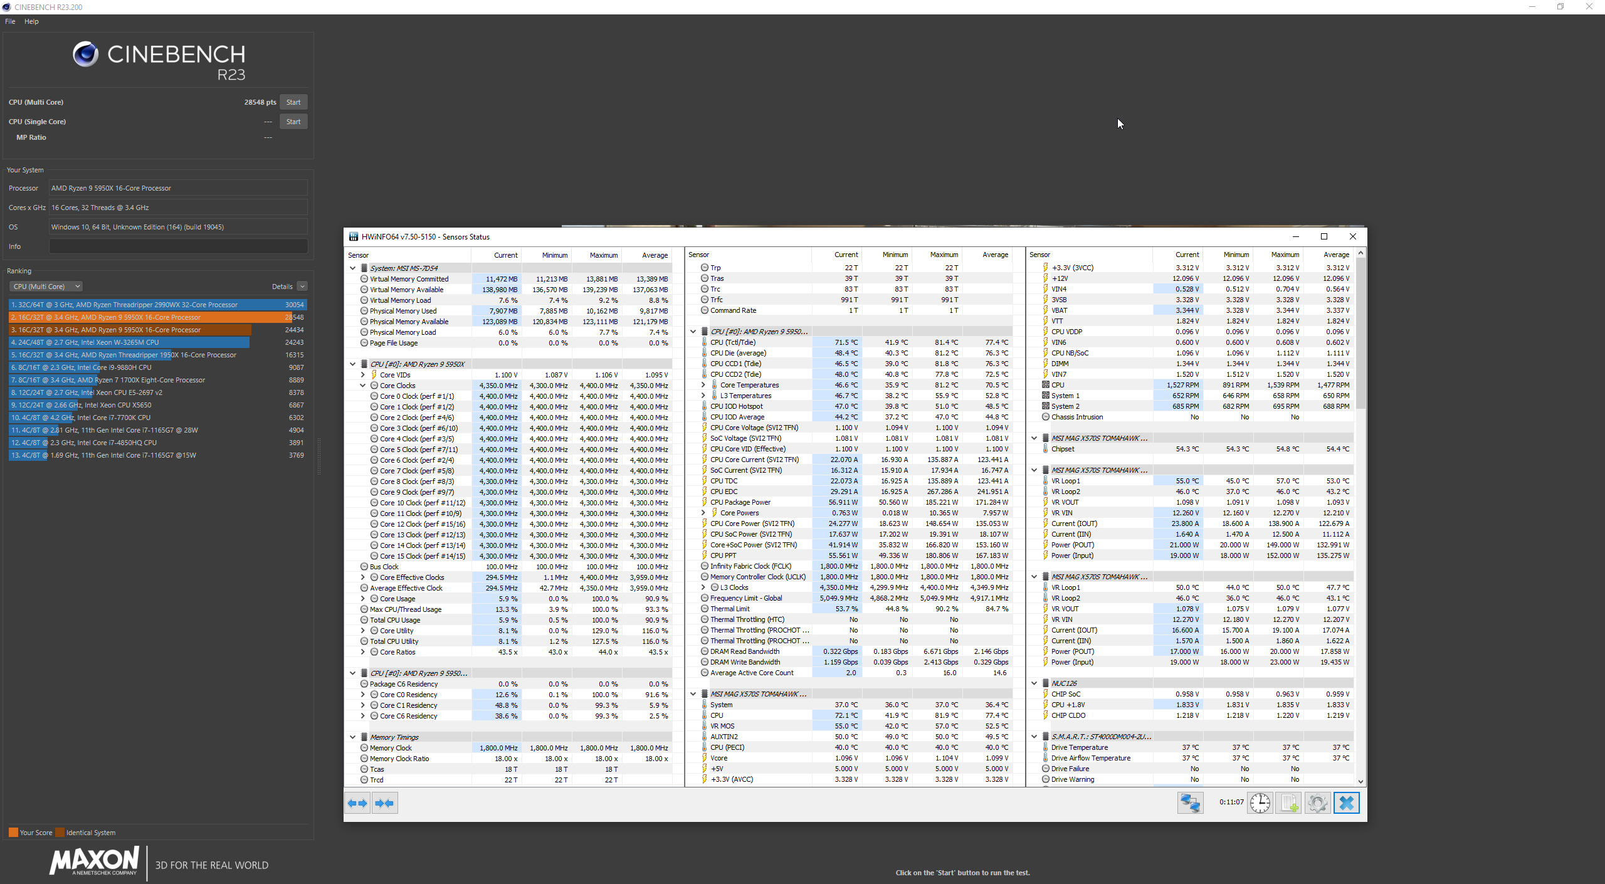
Task: Click the Details dropdown arrow in Ranking
Action: (x=302, y=287)
